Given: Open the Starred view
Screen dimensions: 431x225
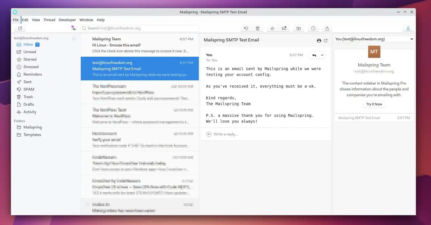Looking at the screenshot, I should (30, 60).
